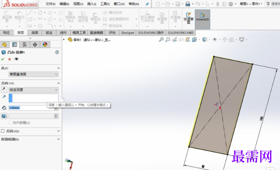Click the green checkmark to accept extrude
Screen dimensions: 280x170
(3, 59)
